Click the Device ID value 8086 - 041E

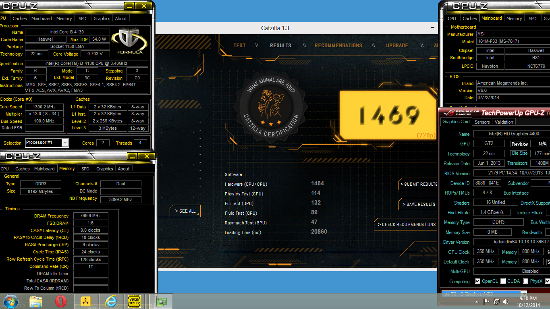487,183
